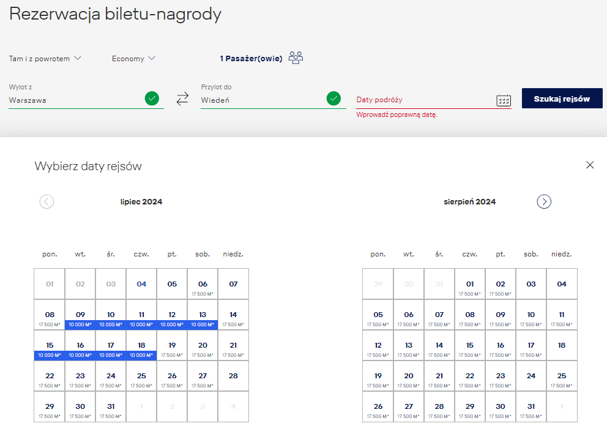Select July 08 in the calendar
Image resolution: width=607 pixels, height=426 pixels.
tap(50, 315)
